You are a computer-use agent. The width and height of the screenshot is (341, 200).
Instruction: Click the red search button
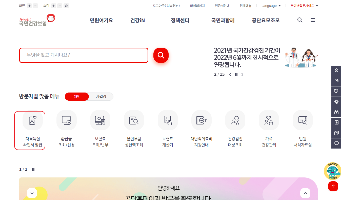161,55
